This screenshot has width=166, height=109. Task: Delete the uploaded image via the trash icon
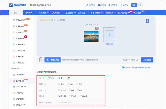[x=97, y=28]
